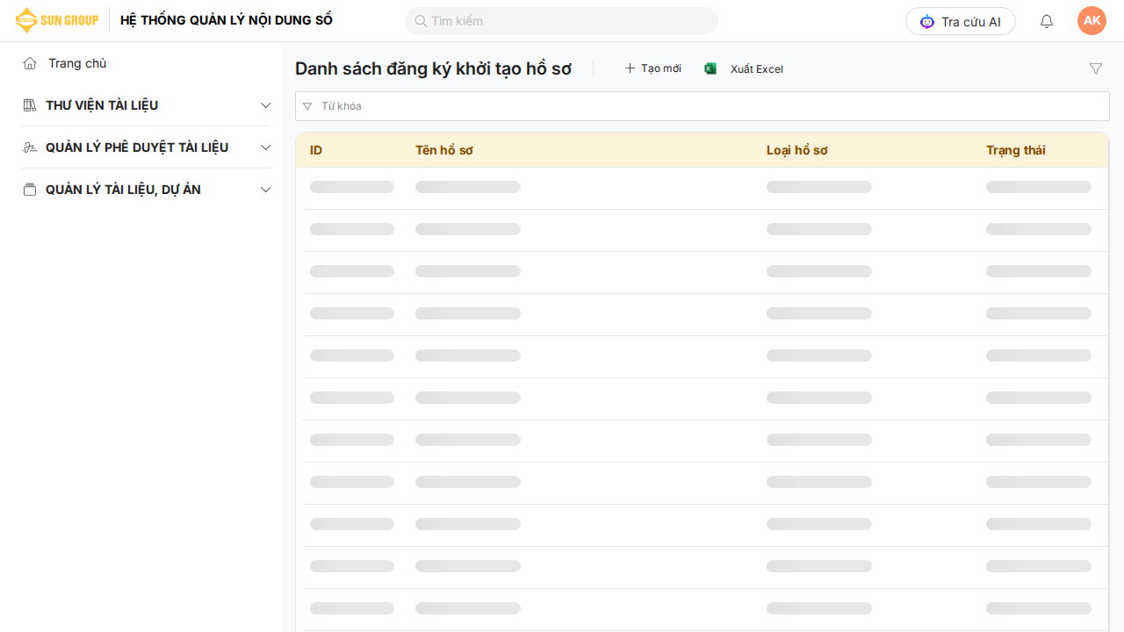This screenshot has width=1124, height=632.
Task: Click the filter funnel icon at top right
Action: click(x=1096, y=68)
